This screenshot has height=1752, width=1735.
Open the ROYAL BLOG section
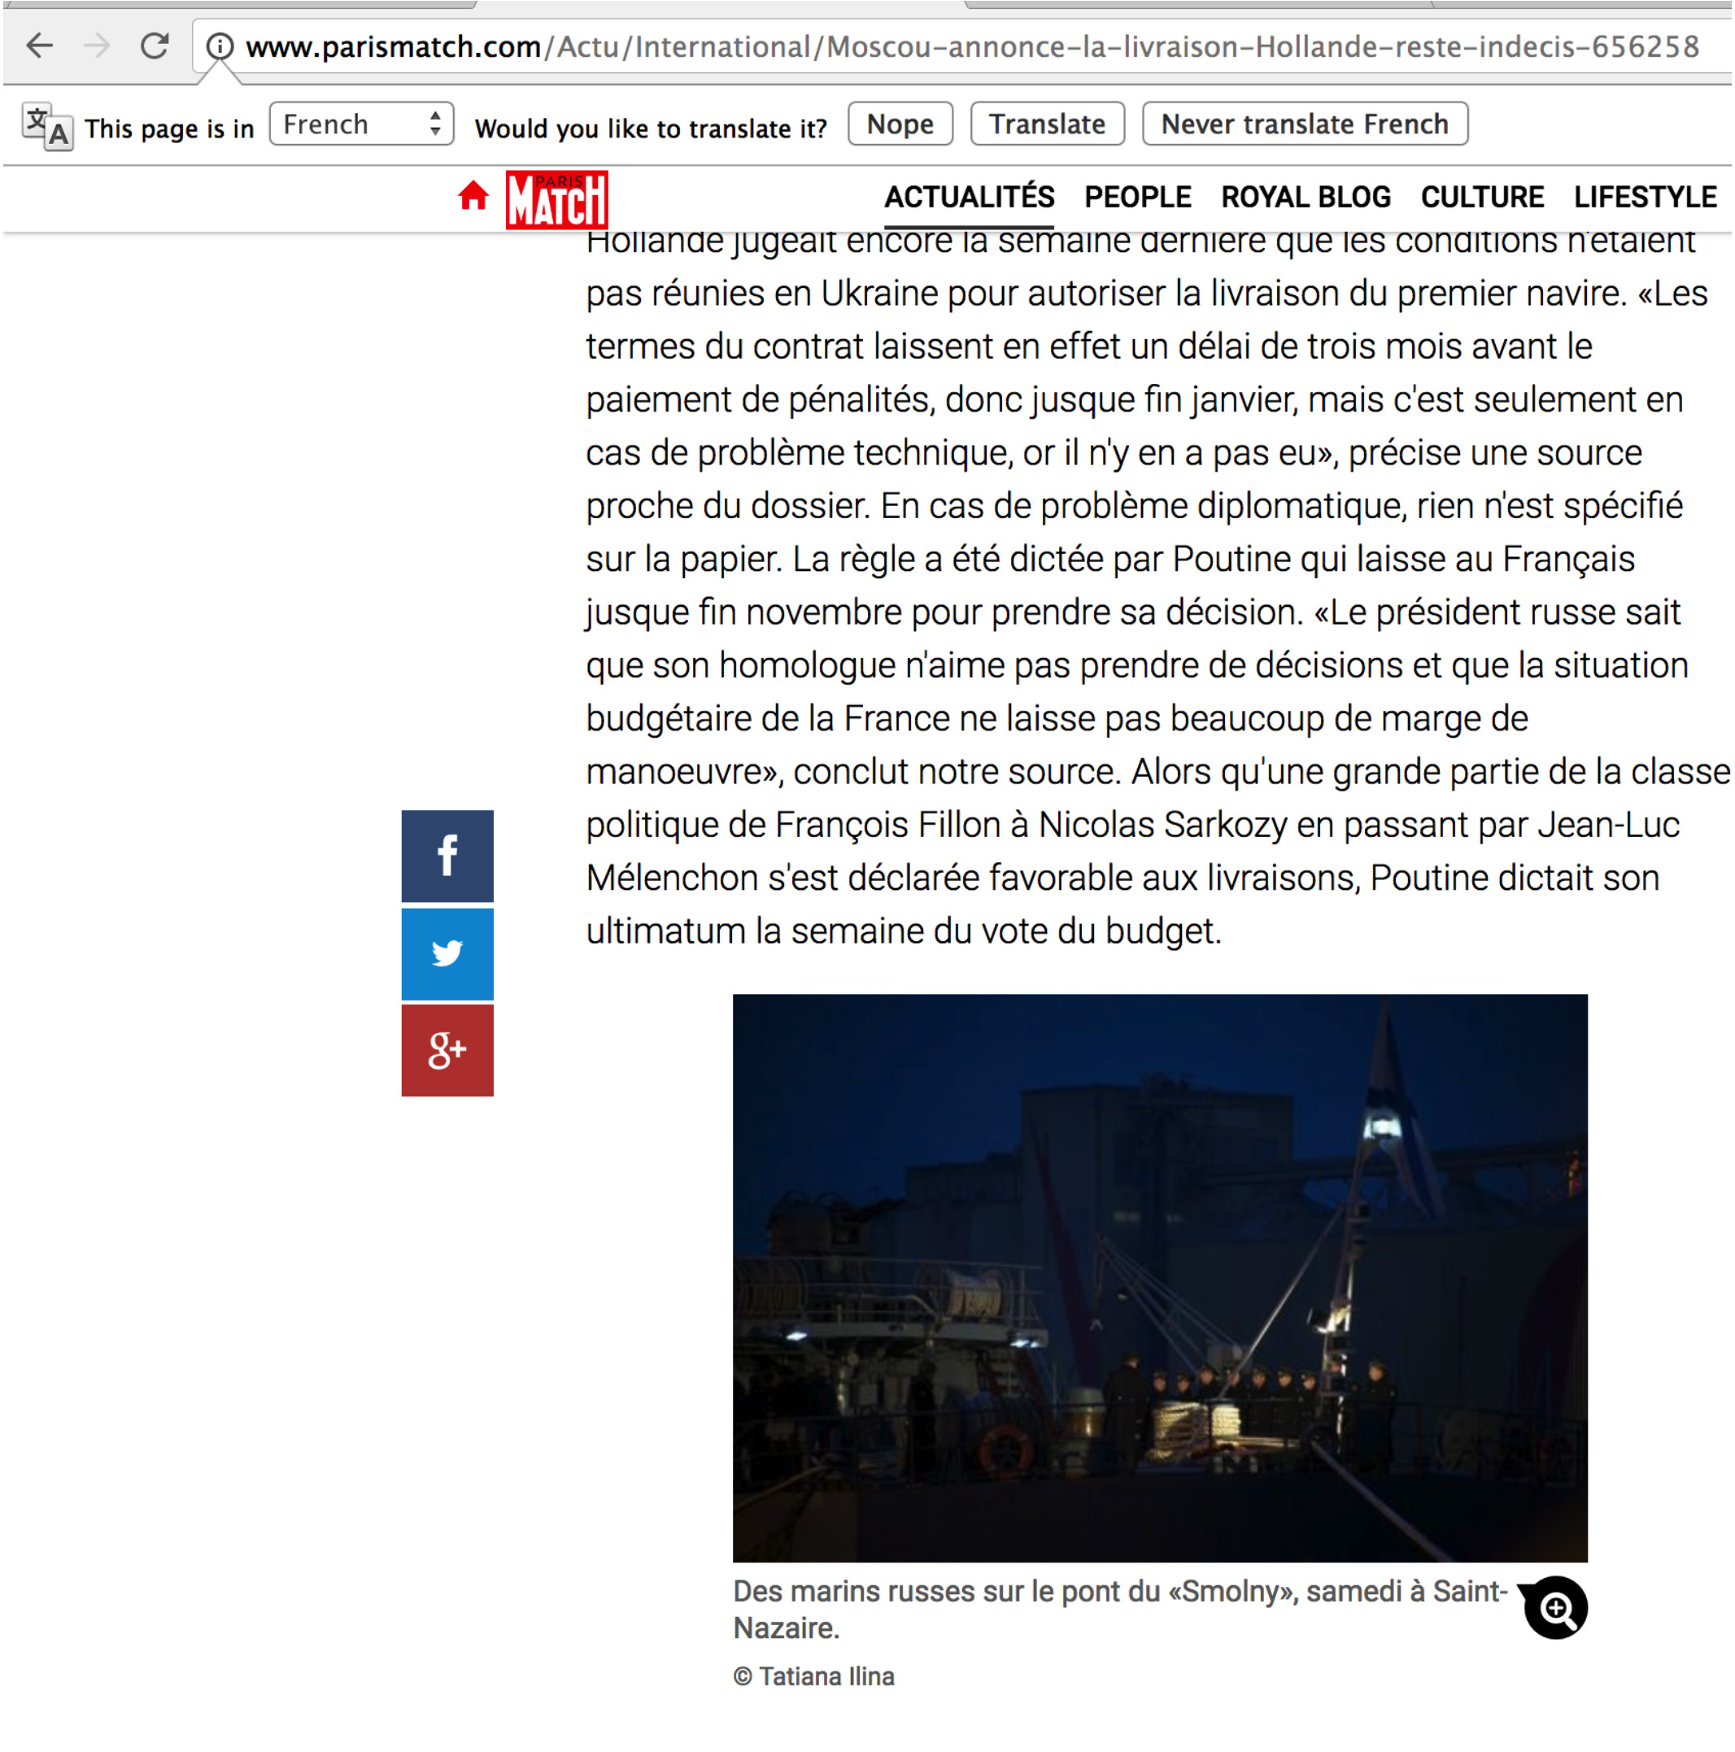(1306, 198)
